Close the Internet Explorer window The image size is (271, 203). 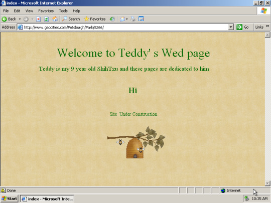[x=267, y=3]
